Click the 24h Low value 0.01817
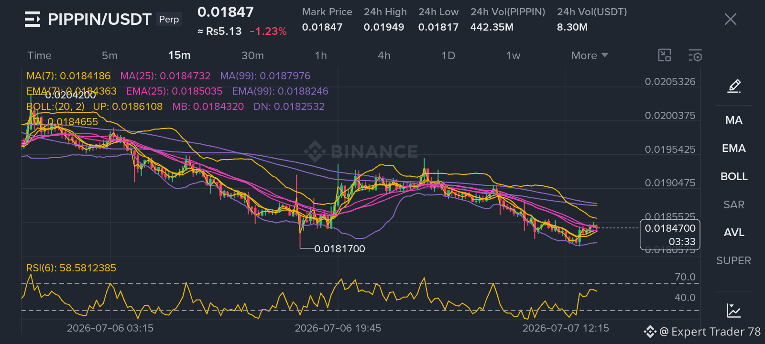765x344 pixels. pyautogui.click(x=438, y=27)
